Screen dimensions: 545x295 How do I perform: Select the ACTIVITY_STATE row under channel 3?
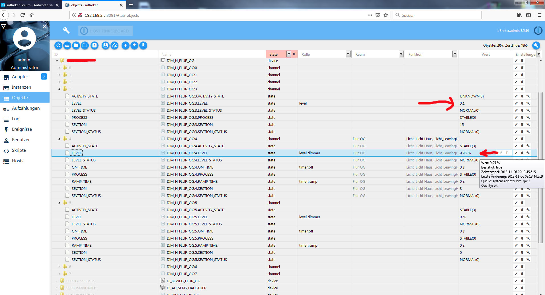pyautogui.click(x=294, y=96)
